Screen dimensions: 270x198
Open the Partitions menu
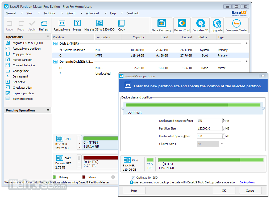[49, 14]
